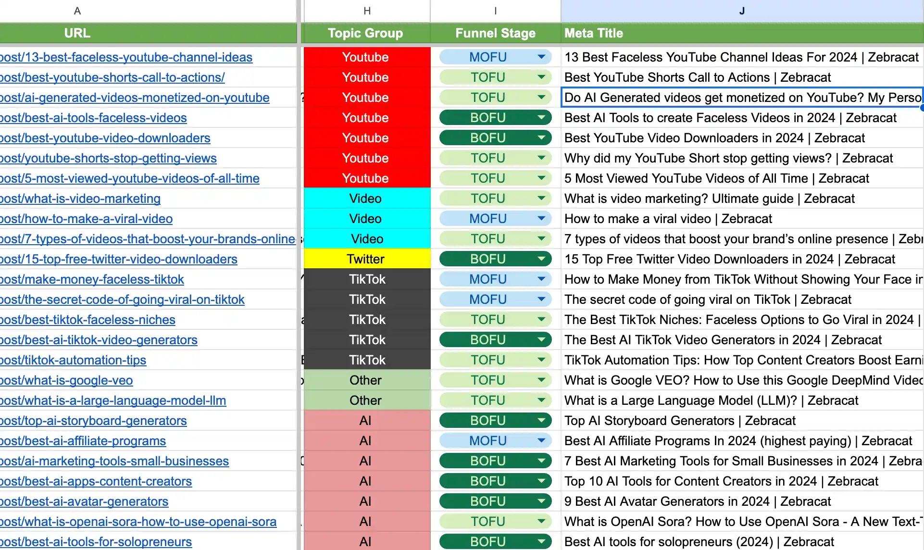The width and height of the screenshot is (924, 550).
Task: Open the MOFU dropdown for the faceless YouTube ideas row
Action: 541,57
